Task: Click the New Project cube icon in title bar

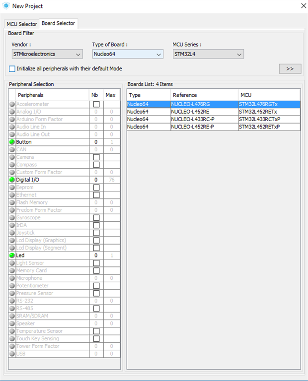Action: tap(6, 6)
